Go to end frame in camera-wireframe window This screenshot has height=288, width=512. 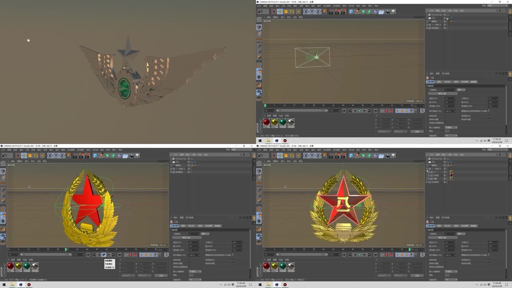376,111
